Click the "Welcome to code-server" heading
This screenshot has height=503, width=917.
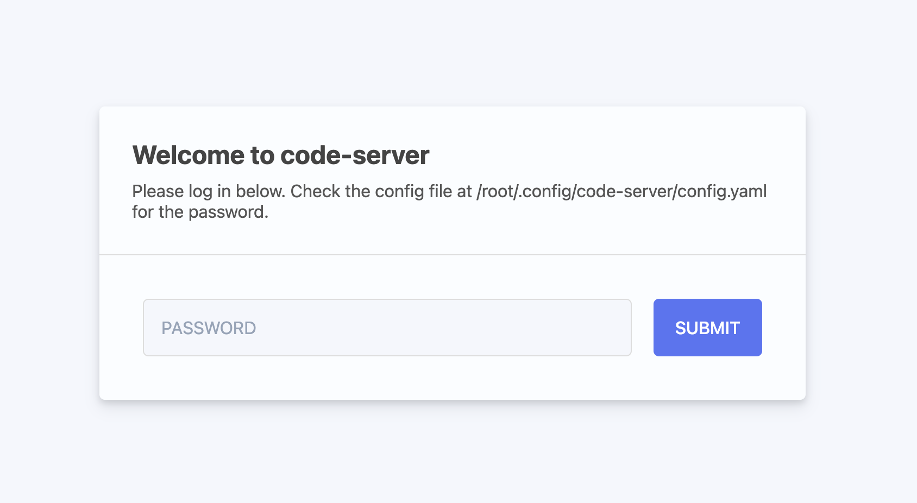coord(281,155)
